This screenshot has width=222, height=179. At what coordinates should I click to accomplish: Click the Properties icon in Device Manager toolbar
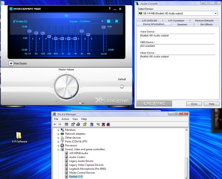[x=73, y=124]
